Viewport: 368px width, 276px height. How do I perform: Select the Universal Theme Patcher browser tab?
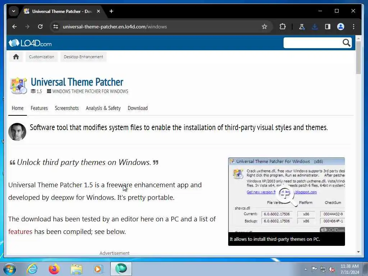pos(61,11)
